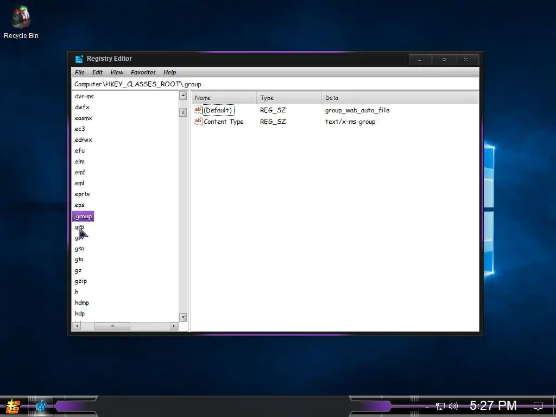Select the .elm key in tree
This screenshot has height=417, width=556.
(79, 161)
